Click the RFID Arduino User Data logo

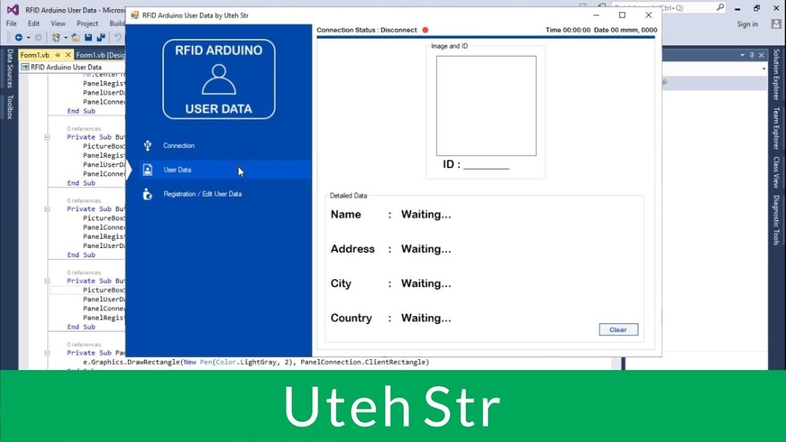219,79
